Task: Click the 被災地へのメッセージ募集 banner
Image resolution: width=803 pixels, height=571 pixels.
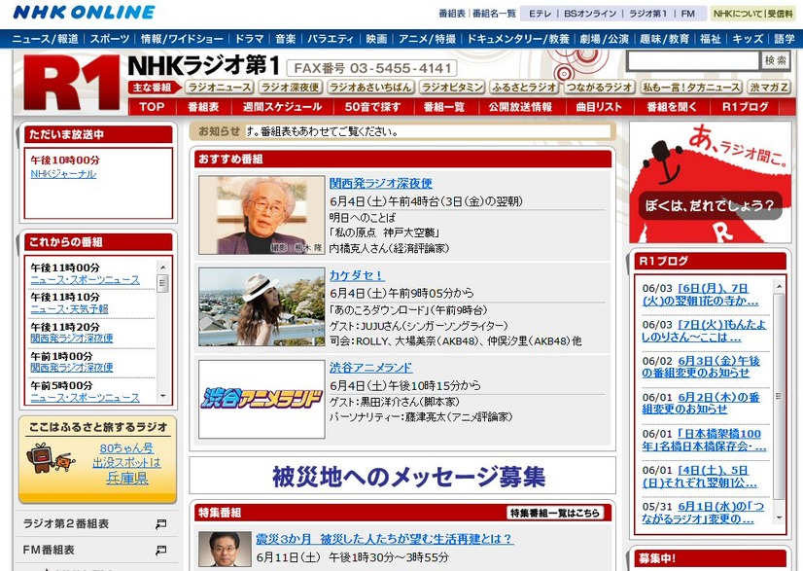Action: coord(402,476)
